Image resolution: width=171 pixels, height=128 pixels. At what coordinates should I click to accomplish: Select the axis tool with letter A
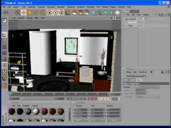(x=4, y=34)
